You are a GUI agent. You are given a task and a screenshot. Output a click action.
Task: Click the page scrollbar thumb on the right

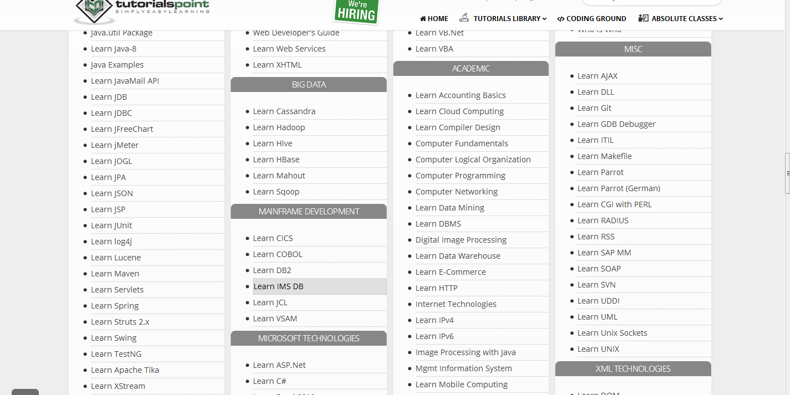(x=787, y=173)
